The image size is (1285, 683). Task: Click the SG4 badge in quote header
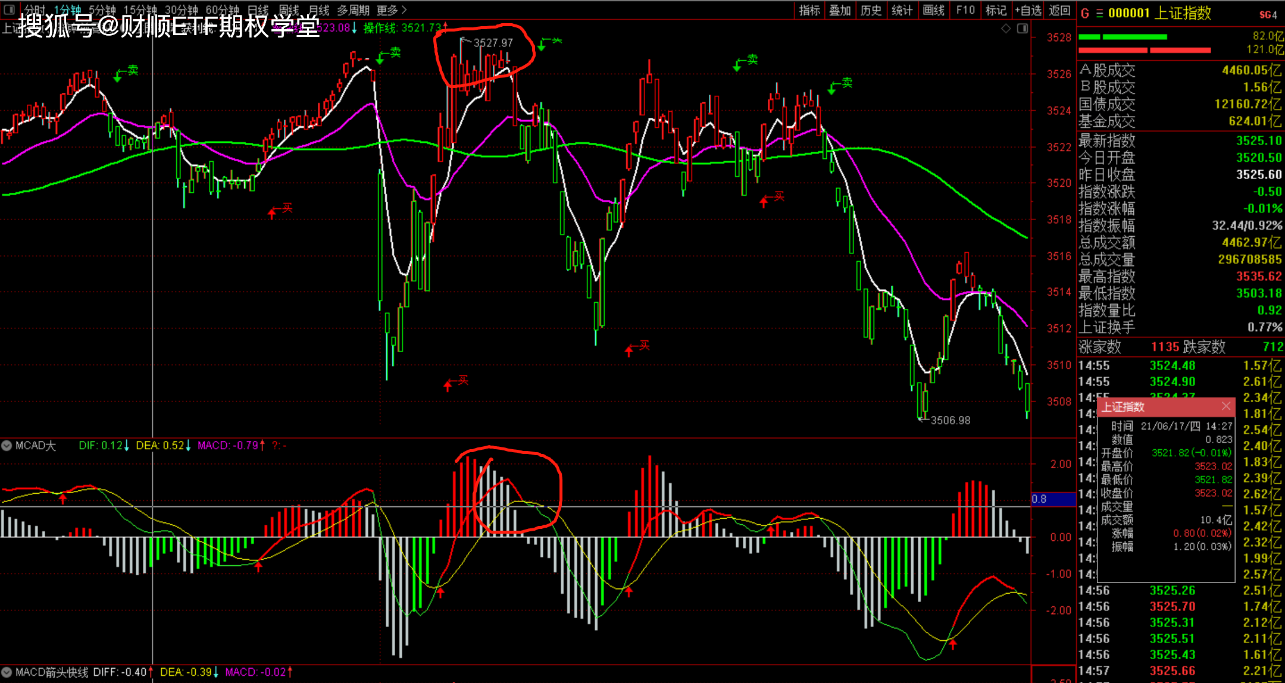1268,15
